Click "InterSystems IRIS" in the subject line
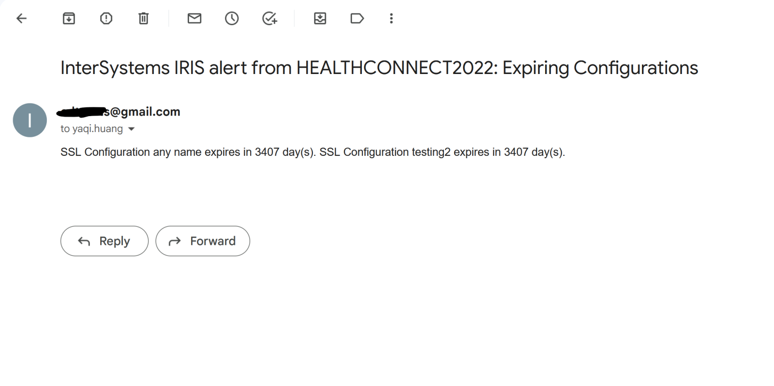Viewport: 774px width, 386px height. 132,68
